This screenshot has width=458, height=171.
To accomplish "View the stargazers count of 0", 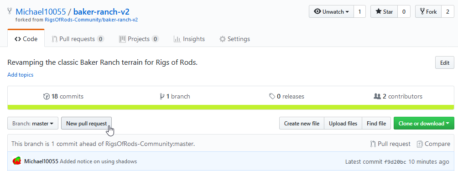I will (x=404, y=12).
